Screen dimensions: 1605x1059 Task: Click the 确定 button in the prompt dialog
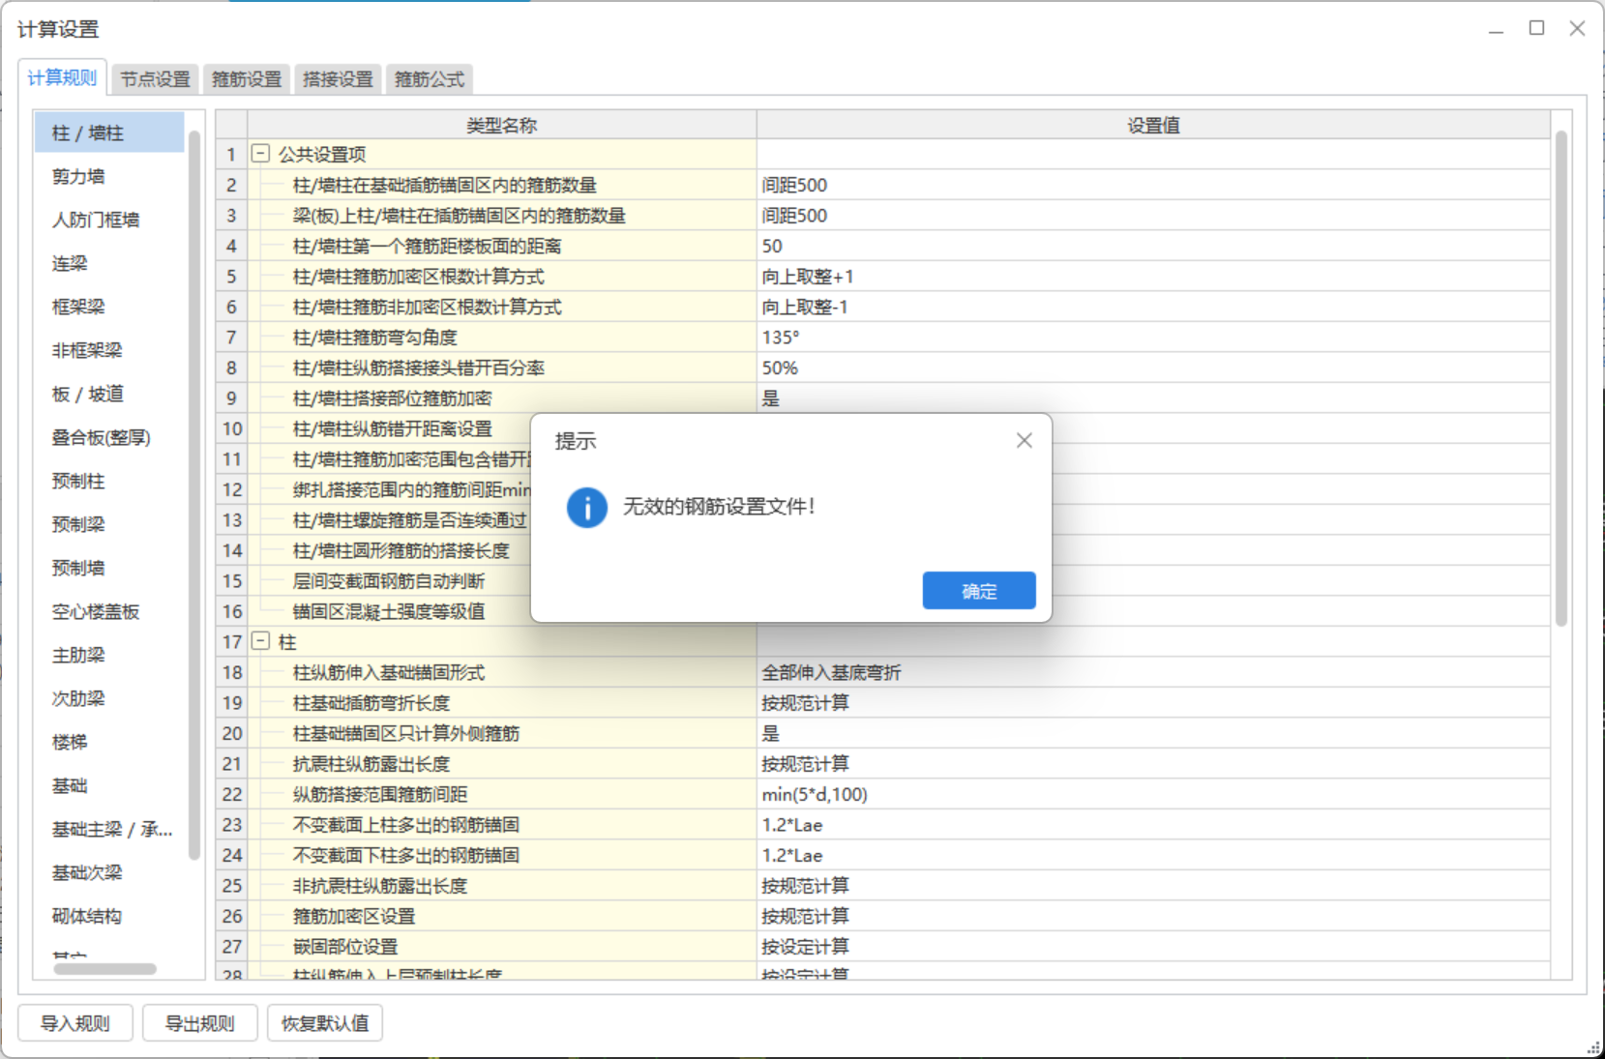coord(978,591)
